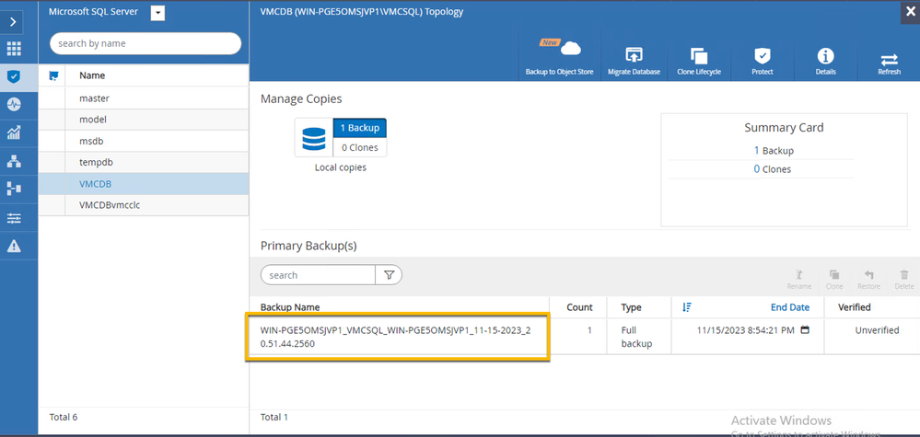
Task: Click the 1 Backup local copies button
Action: [x=360, y=128]
